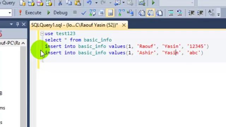Click the New Query button

coord(7,3)
